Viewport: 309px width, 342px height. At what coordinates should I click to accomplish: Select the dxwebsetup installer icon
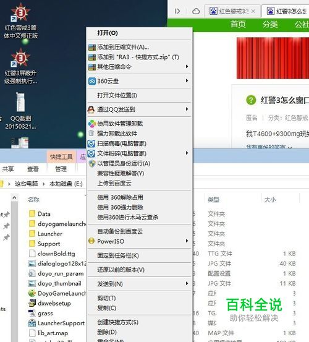[x=32, y=303]
